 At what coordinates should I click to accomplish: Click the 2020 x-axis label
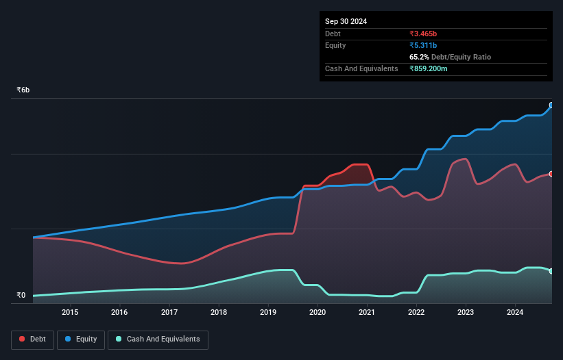tap(318, 312)
